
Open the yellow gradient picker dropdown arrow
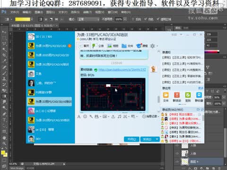(x=32, y=19)
